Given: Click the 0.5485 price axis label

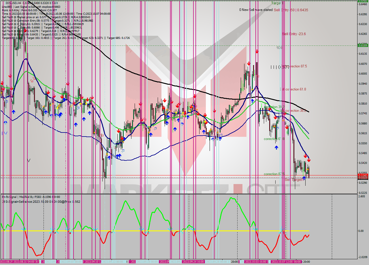Looking at the screenshot, I should point(363,153).
